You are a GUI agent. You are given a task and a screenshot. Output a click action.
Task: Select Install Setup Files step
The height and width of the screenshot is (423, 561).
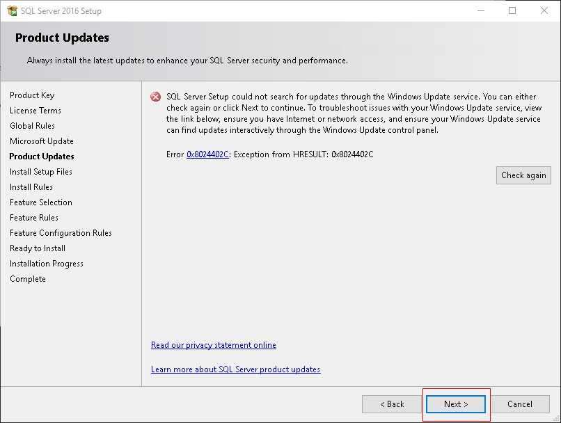[41, 172]
